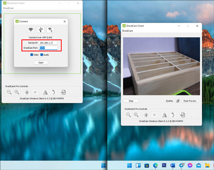Click mirror flip icon in right window
The image size is (214, 170).
point(165,115)
